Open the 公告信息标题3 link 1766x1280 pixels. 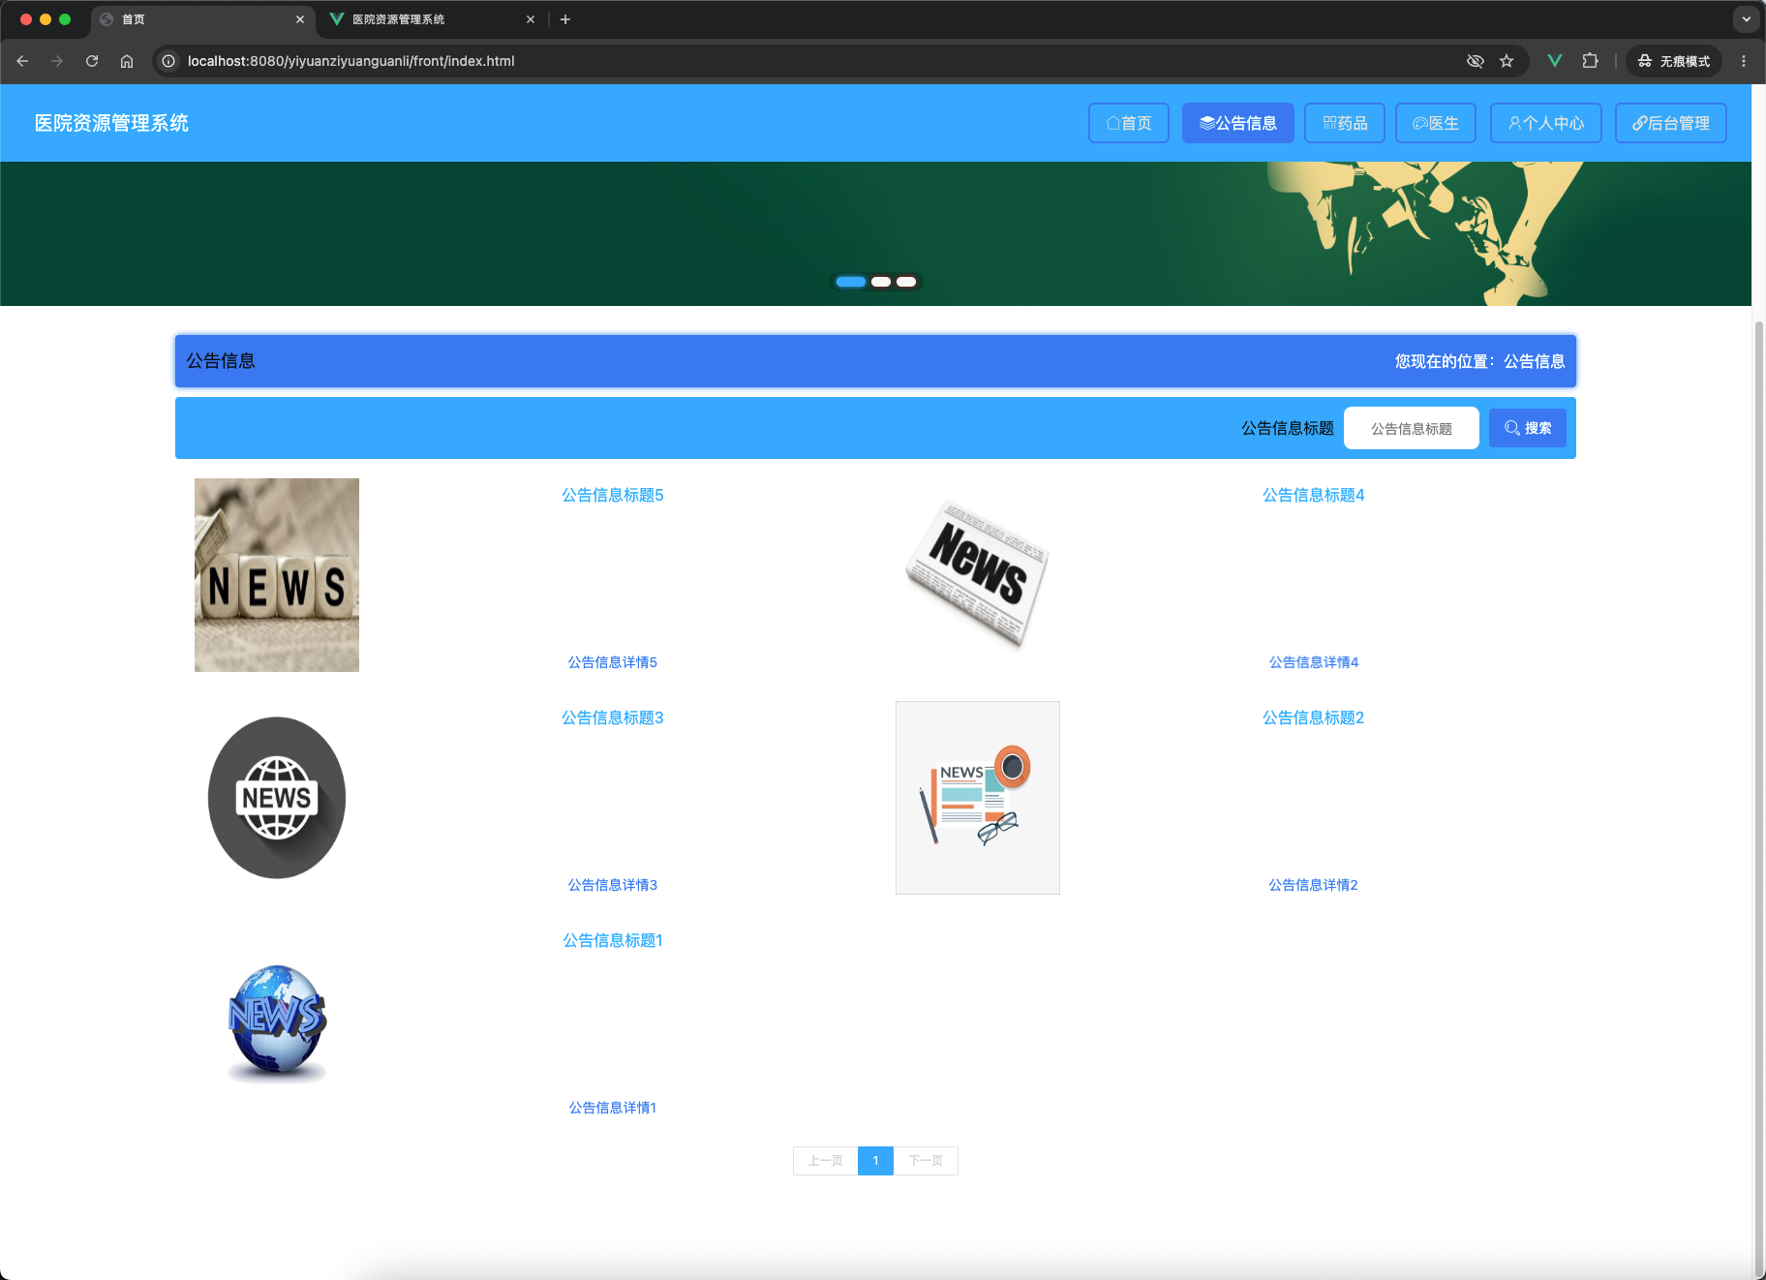pyautogui.click(x=613, y=717)
